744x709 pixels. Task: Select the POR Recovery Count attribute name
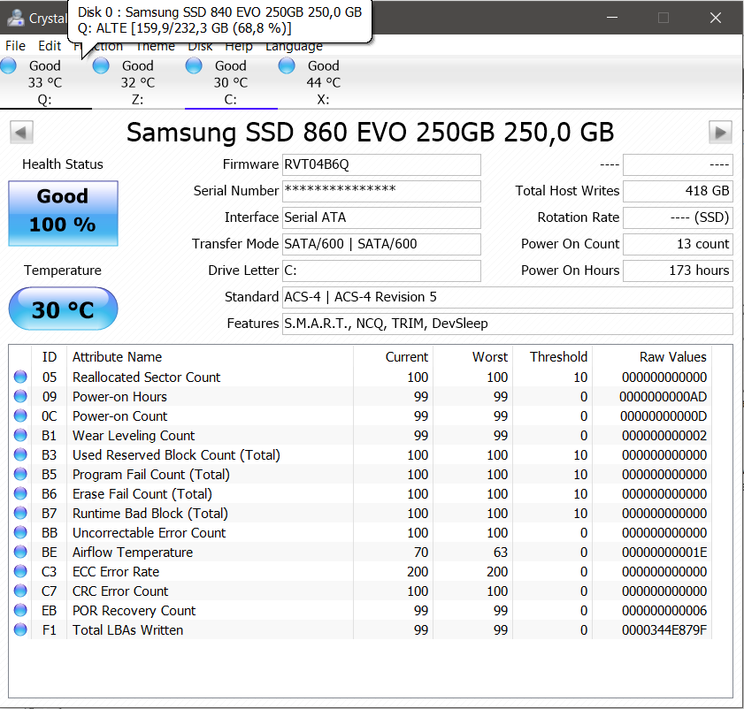pyautogui.click(x=134, y=611)
